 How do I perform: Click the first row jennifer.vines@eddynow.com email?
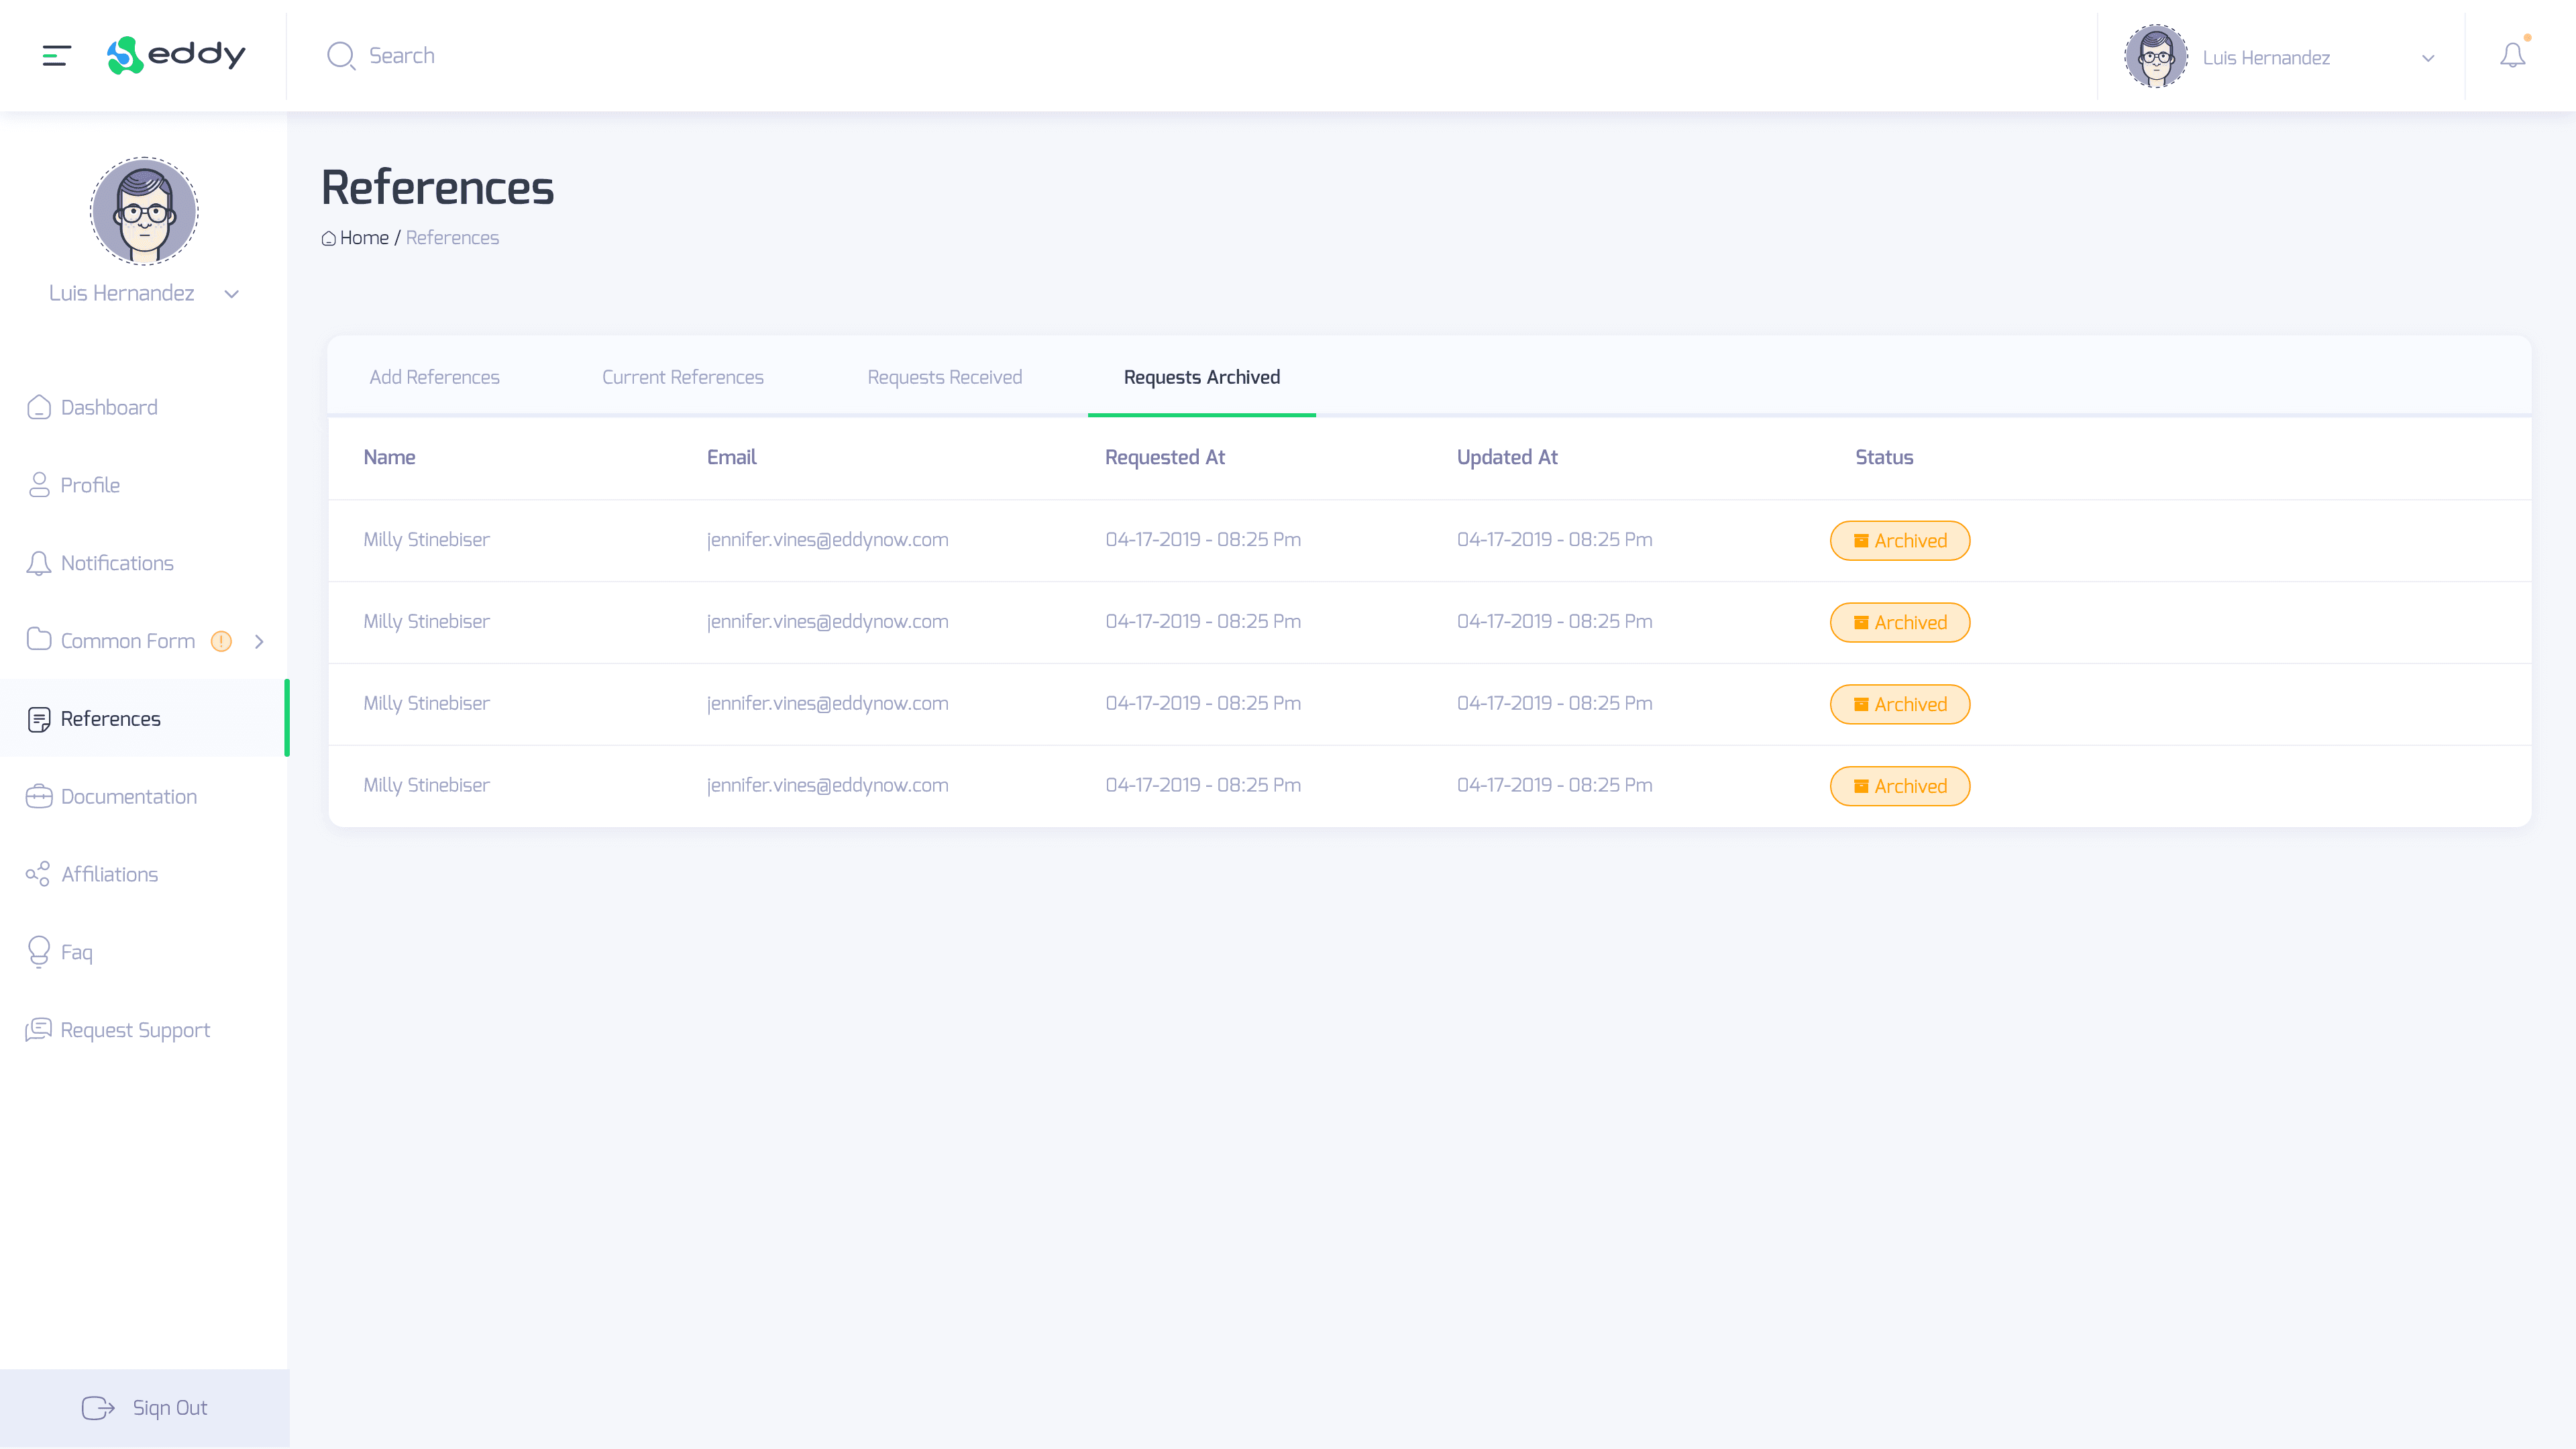pos(828,540)
